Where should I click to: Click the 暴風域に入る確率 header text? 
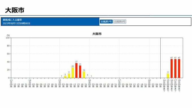[12, 20]
